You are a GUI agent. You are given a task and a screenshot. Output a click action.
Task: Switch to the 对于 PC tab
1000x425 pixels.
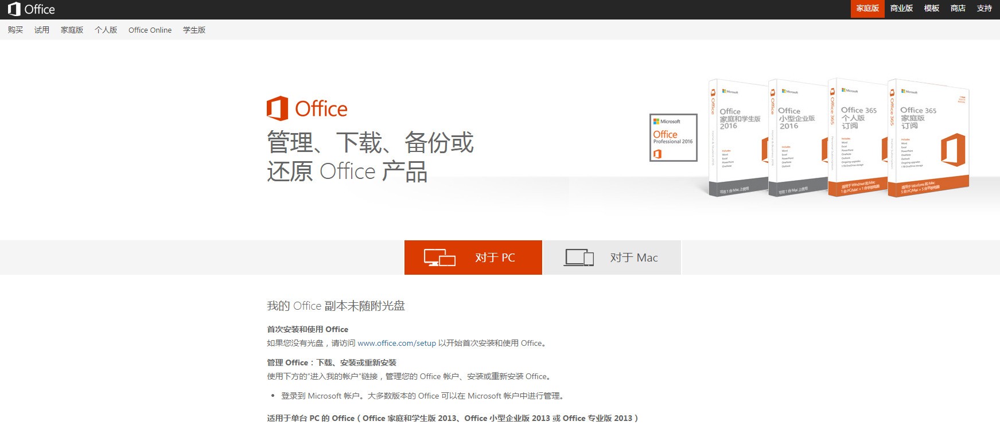(x=473, y=258)
